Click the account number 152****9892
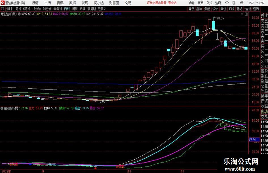The width and height of the screenshot is (268, 173). pos(256,3)
